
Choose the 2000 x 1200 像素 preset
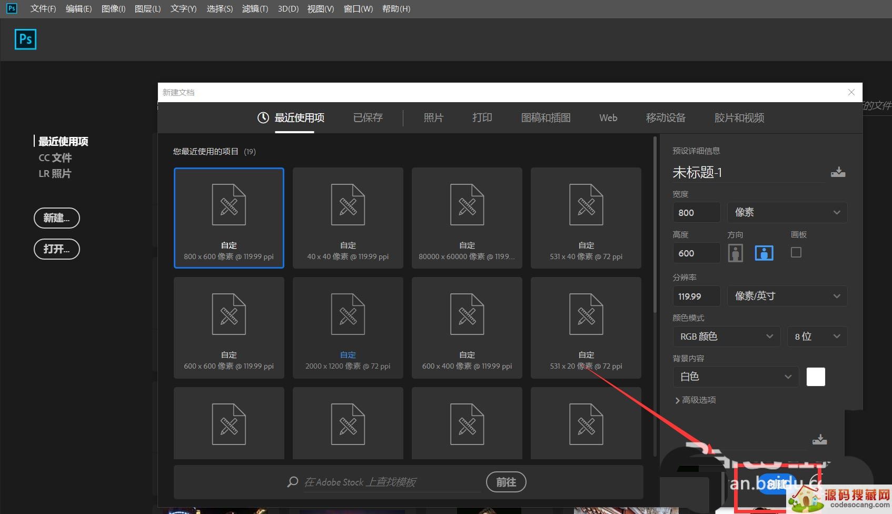(x=348, y=327)
